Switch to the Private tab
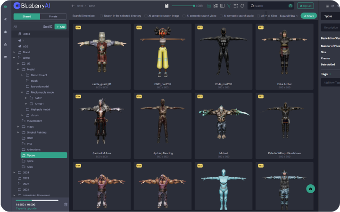The width and height of the screenshot is (340, 212). (53, 16)
